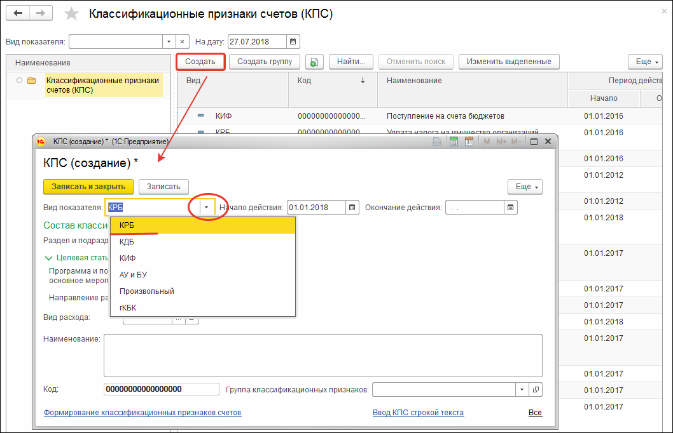The image size is (673, 433).
Task: Select row Поступление на счета бюджетов
Action: (420, 116)
